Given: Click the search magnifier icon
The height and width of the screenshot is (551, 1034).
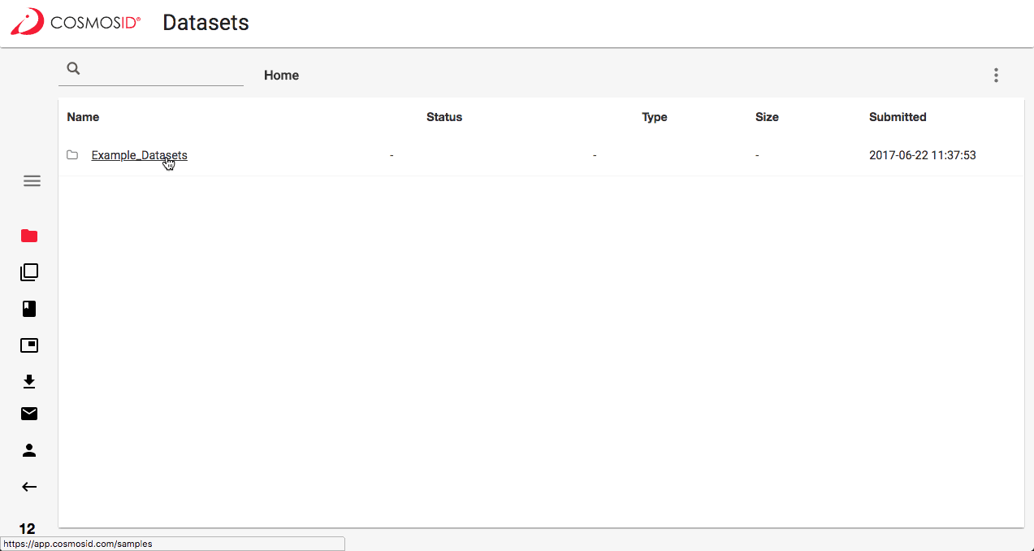Looking at the screenshot, I should pos(73,68).
